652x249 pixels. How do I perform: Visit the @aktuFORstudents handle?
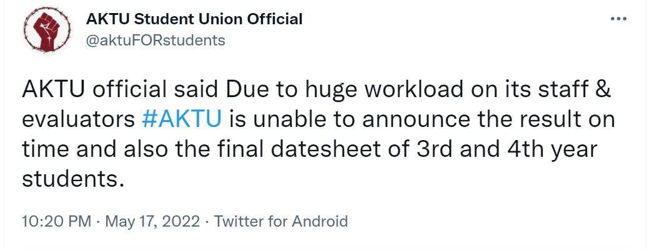click(155, 40)
